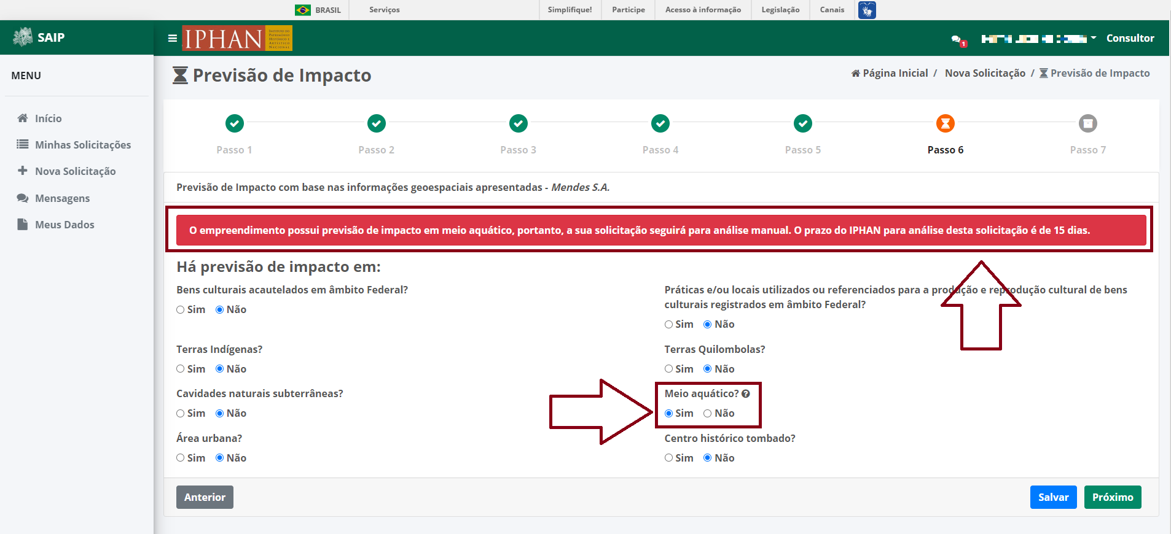Open Legislação in top bar
This screenshot has width=1171, height=534.
(x=780, y=10)
